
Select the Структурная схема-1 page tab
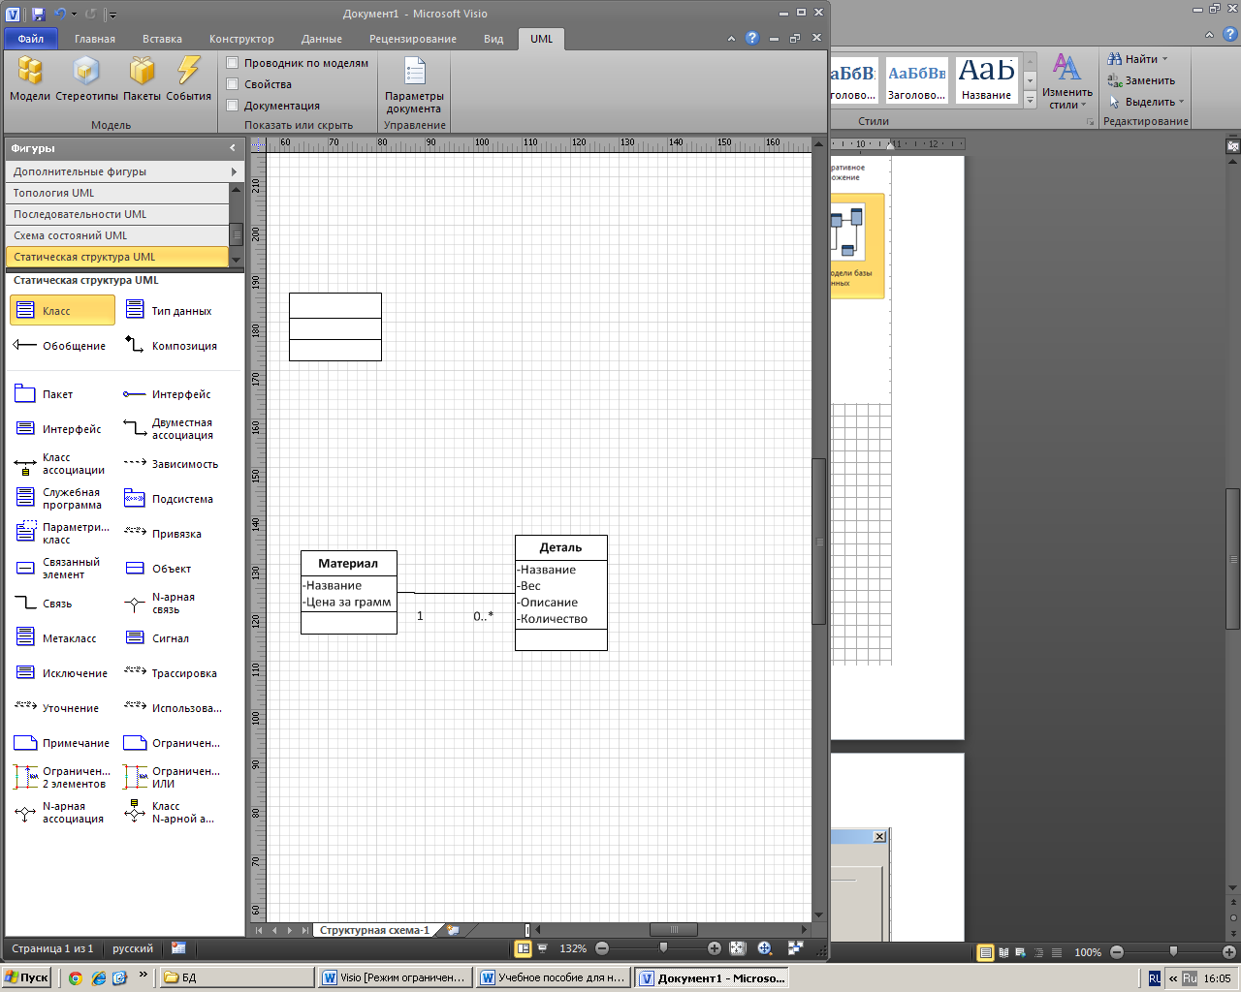click(374, 930)
